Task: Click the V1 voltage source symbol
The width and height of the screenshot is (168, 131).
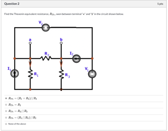Action: [92, 74]
